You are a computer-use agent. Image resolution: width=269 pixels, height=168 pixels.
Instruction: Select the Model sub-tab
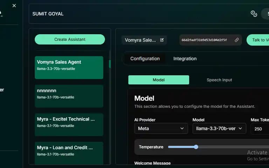[x=159, y=80]
